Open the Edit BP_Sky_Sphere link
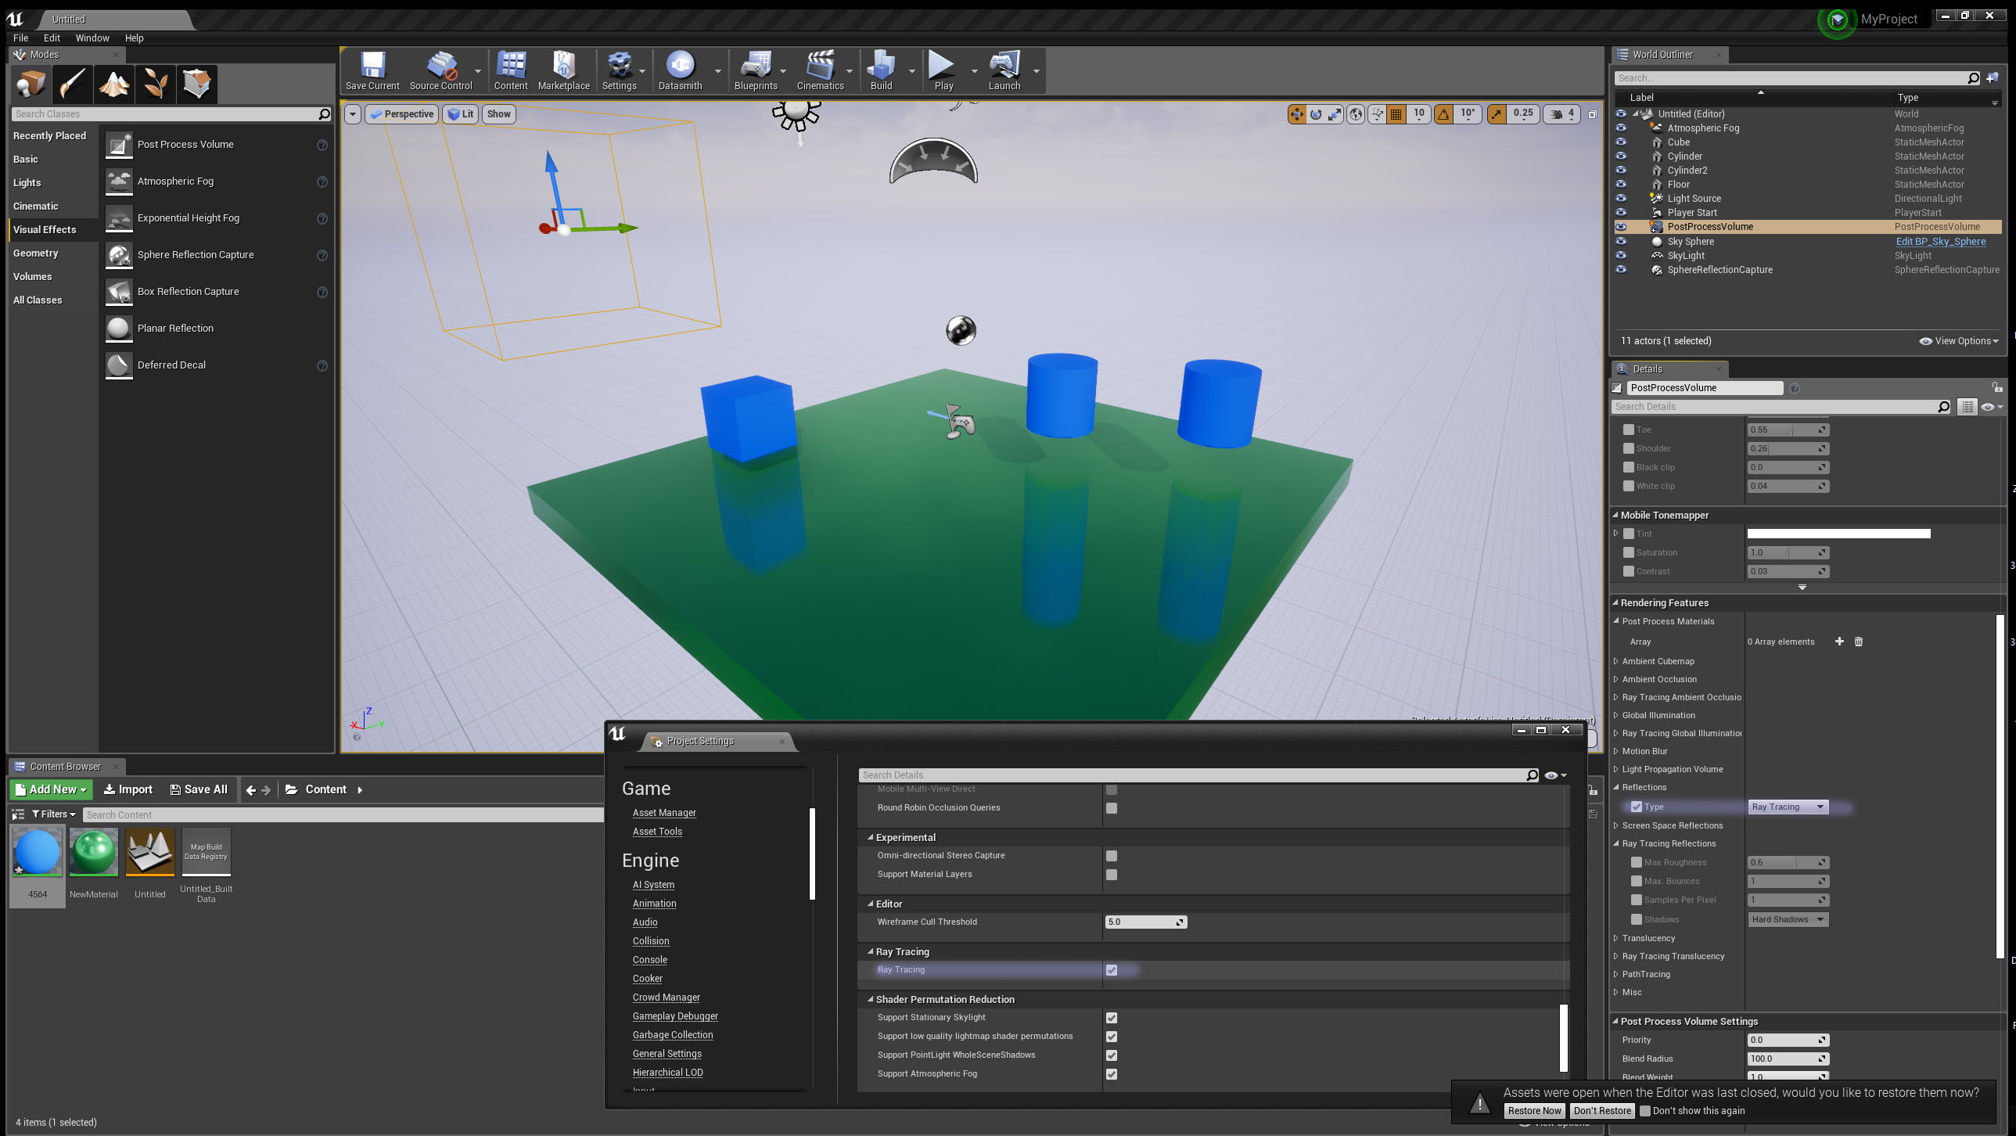 1940,241
